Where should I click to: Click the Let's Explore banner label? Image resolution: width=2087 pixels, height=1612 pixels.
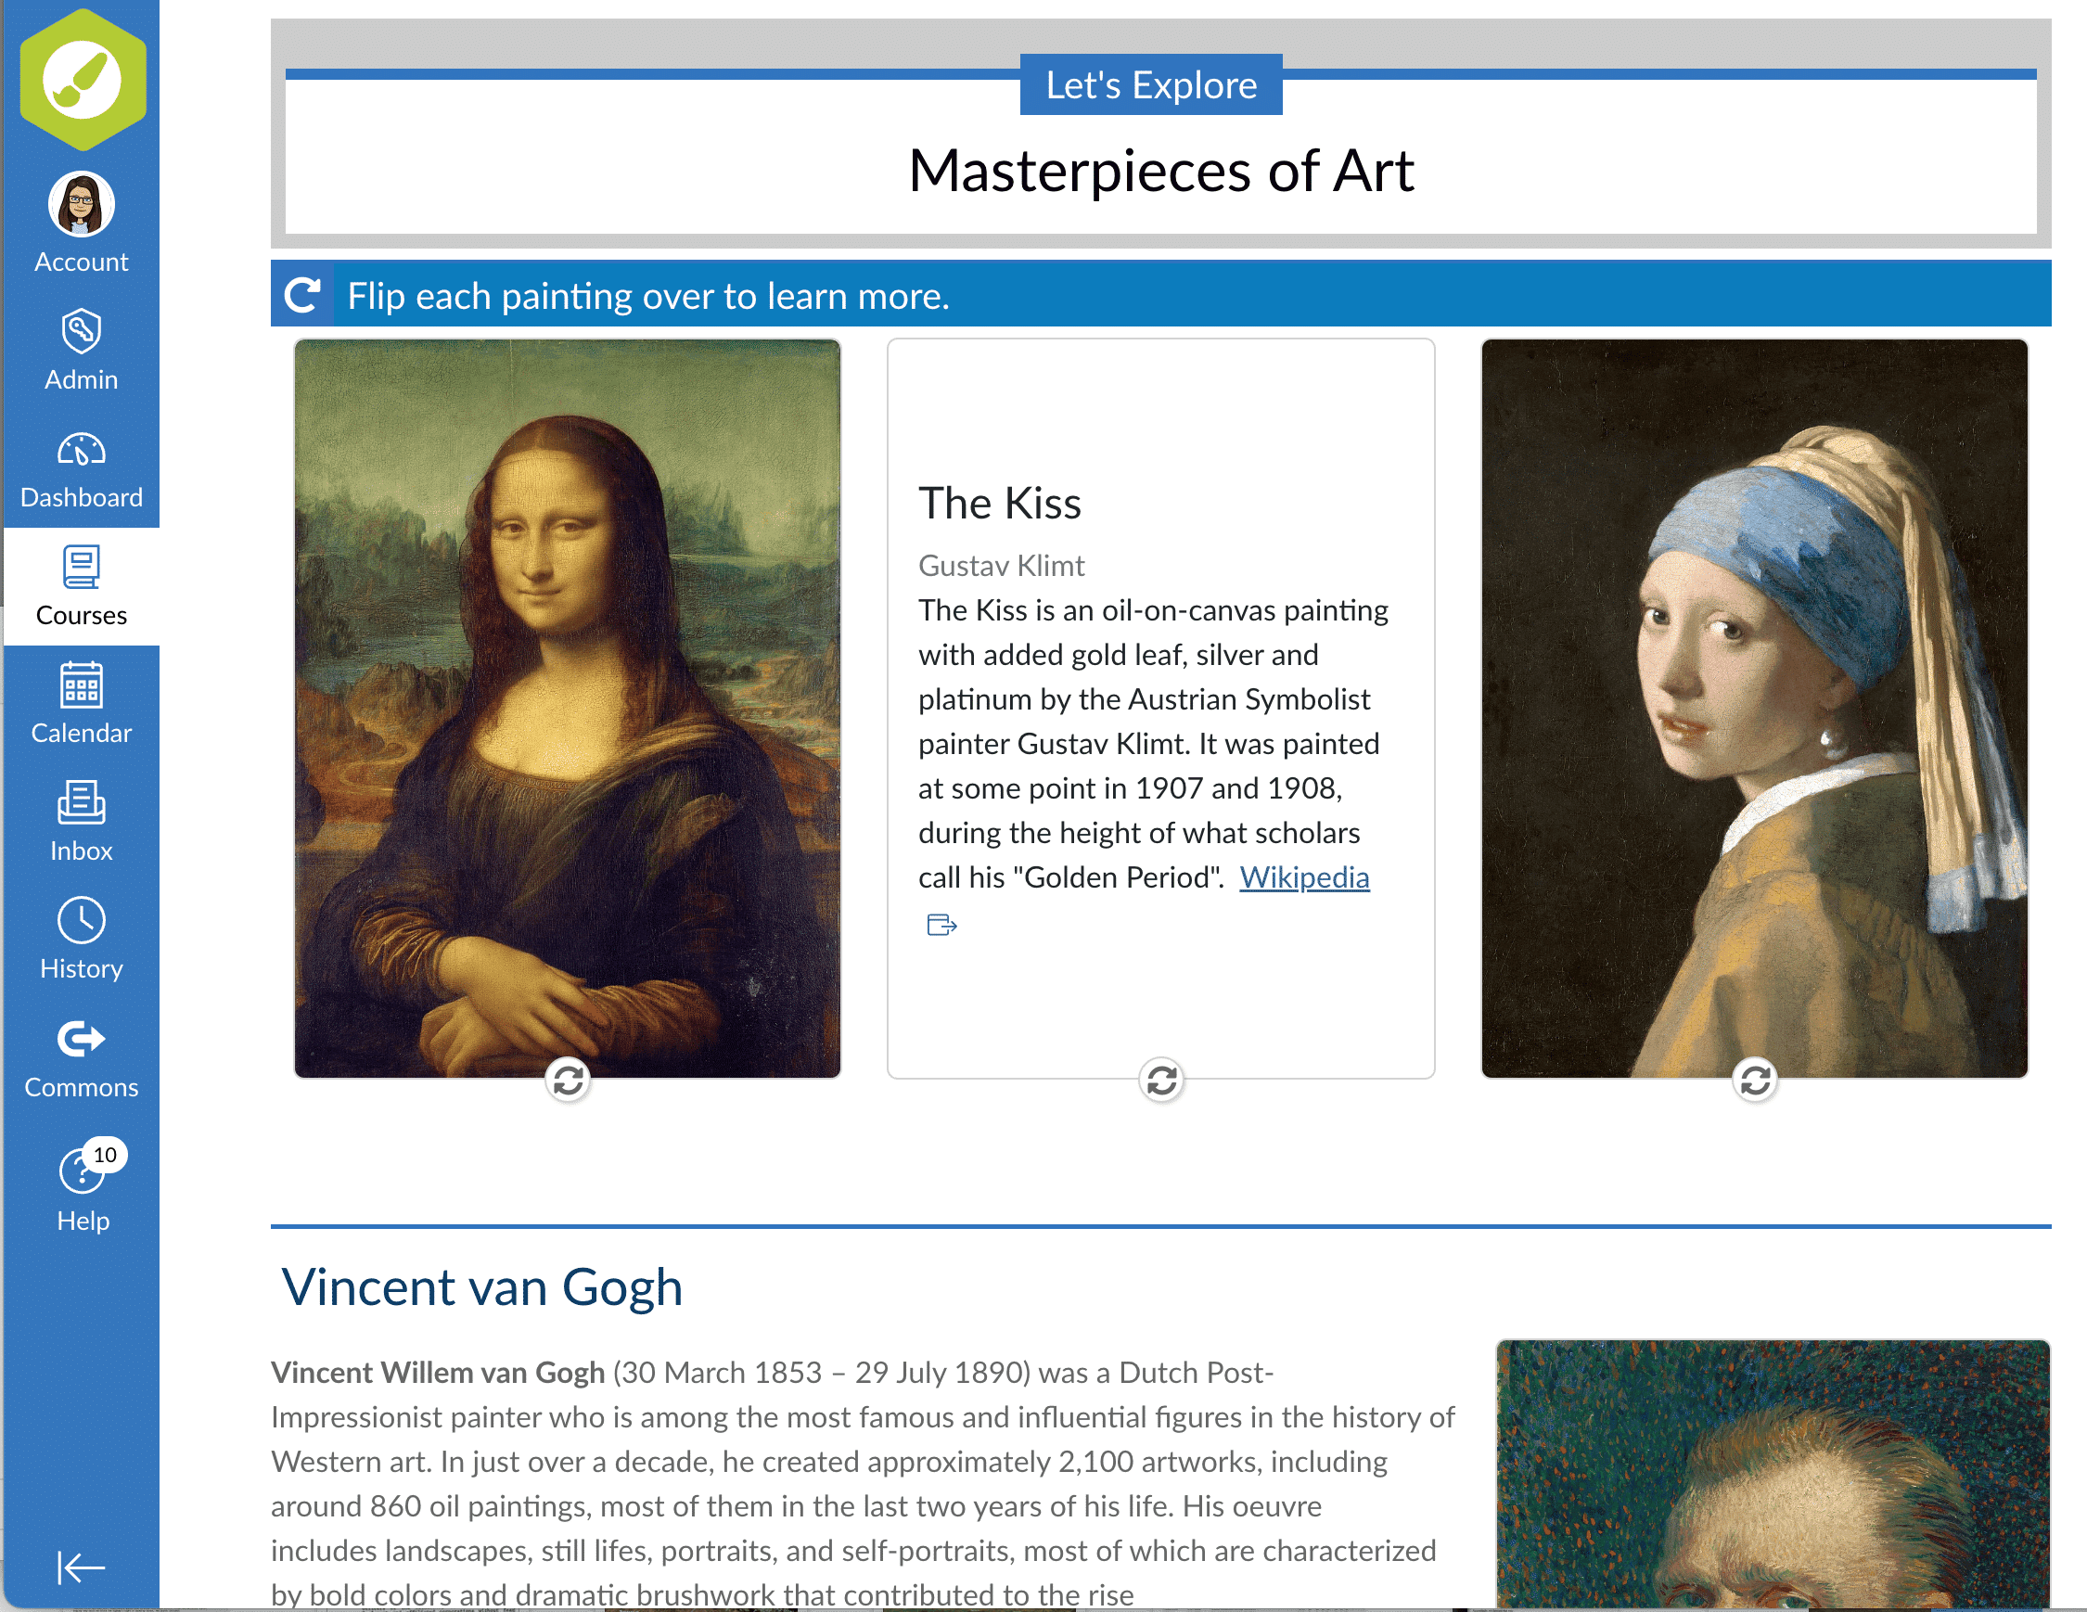click(1150, 85)
